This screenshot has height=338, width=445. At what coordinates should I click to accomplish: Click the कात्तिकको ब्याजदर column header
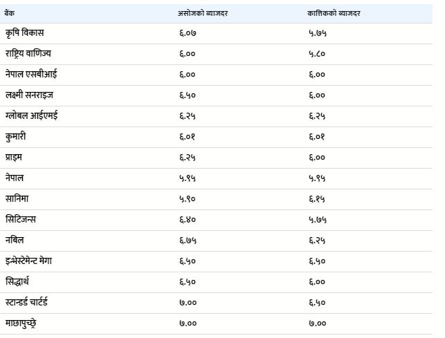click(334, 13)
